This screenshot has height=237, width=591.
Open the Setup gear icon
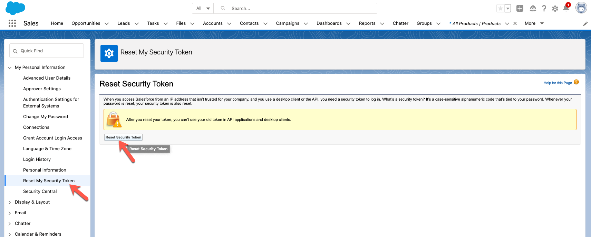click(x=555, y=9)
